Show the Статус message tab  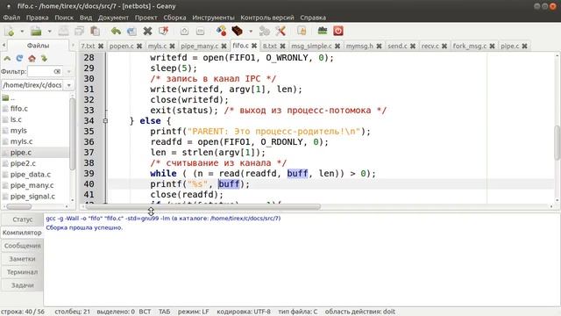pyautogui.click(x=22, y=219)
